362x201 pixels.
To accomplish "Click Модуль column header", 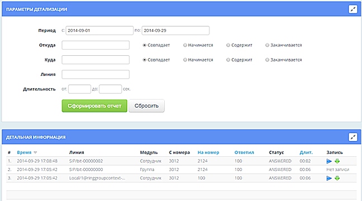I will [x=149, y=152].
